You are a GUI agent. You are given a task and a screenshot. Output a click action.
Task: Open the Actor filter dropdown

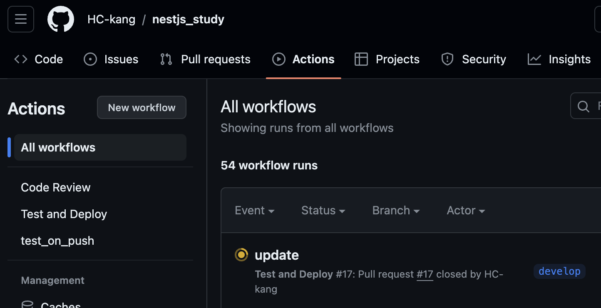466,211
